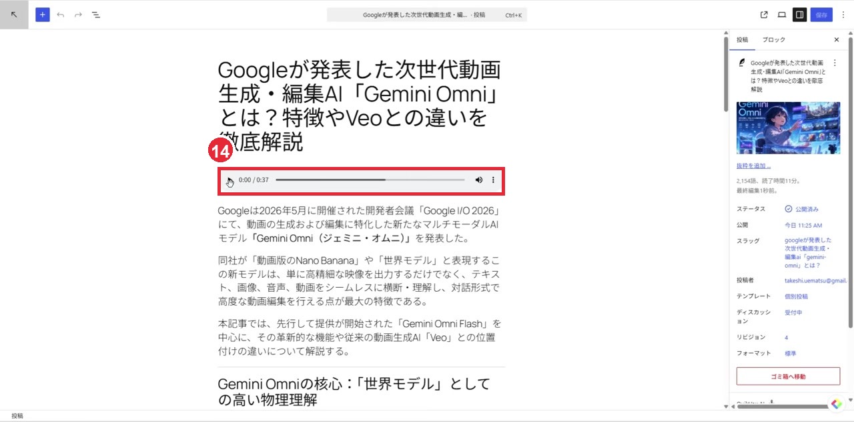
Task: Click the sidebar horizontal scrollbar
Action: click(782, 406)
